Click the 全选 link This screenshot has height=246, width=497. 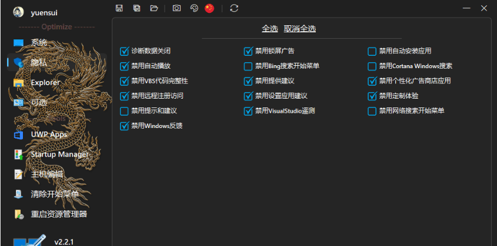[x=270, y=29]
